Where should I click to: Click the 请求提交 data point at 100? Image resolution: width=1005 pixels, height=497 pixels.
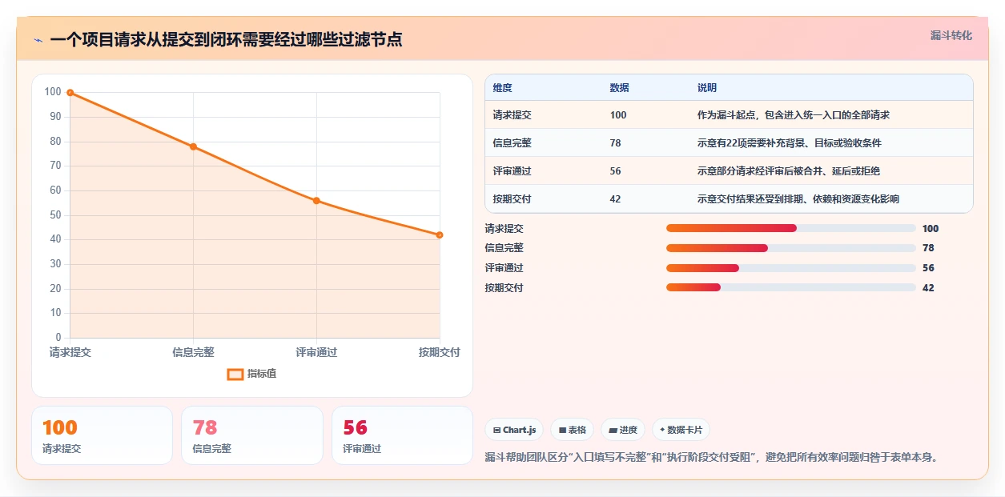click(x=70, y=93)
